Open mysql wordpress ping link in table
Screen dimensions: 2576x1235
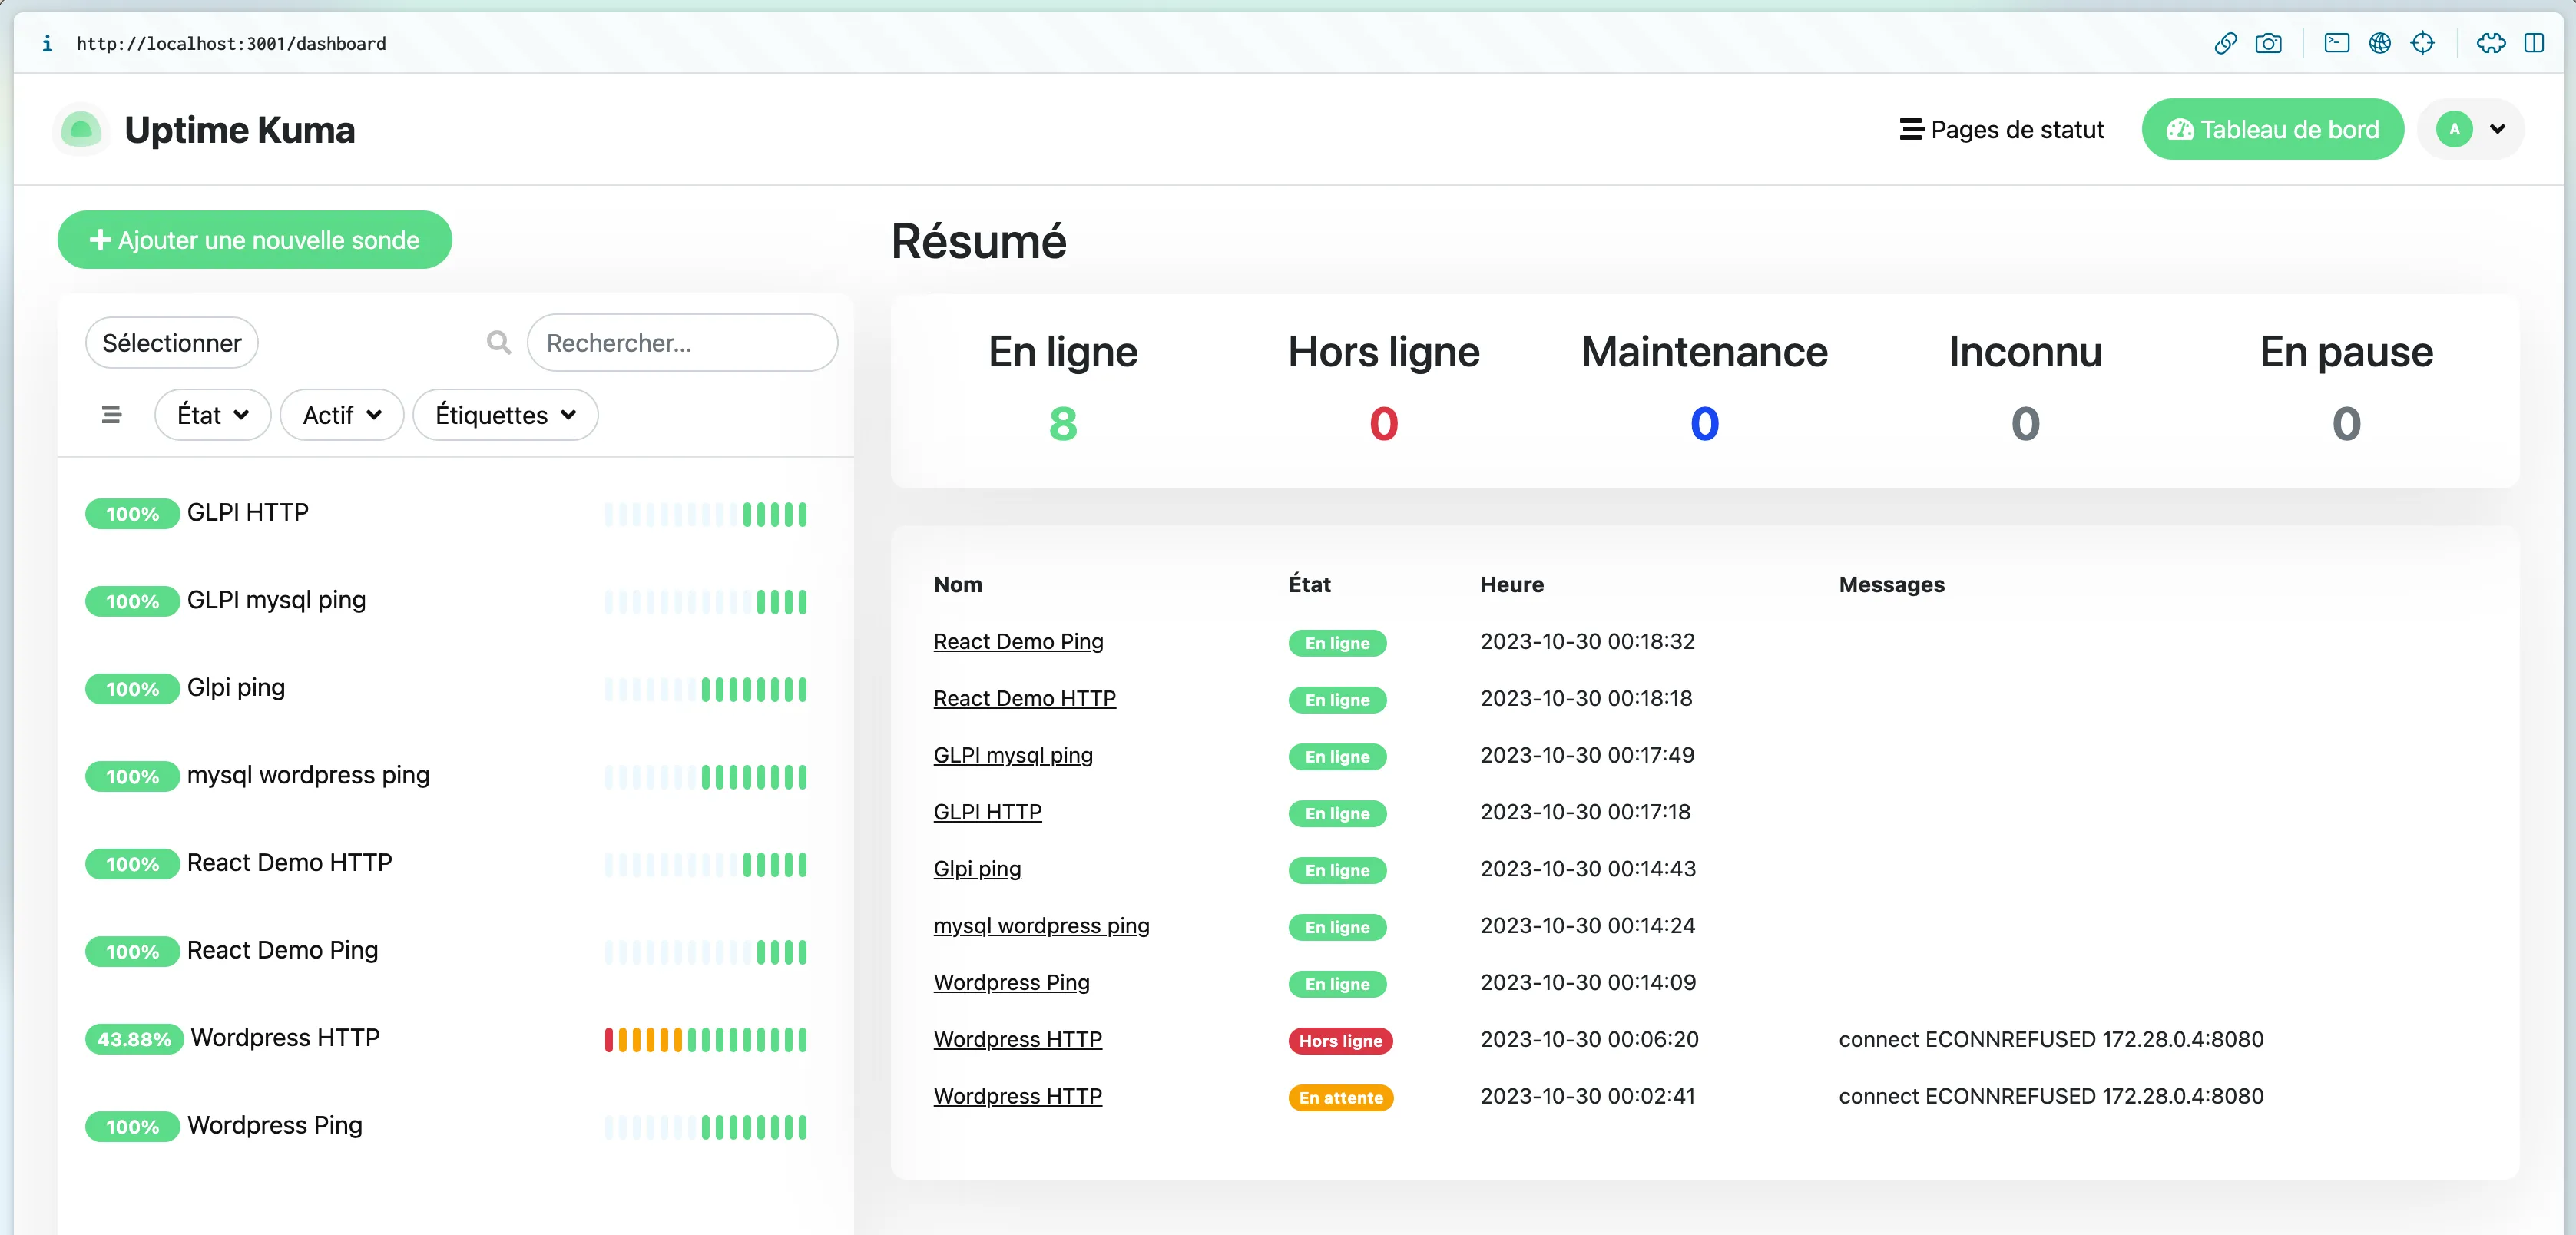[1041, 926]
